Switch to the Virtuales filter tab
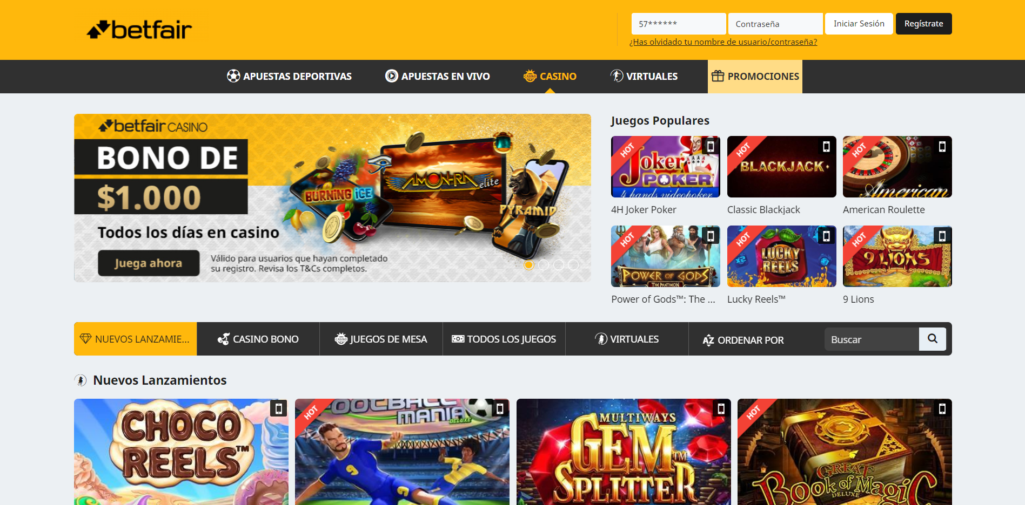Screen dimensions: 1025x505 627,339
